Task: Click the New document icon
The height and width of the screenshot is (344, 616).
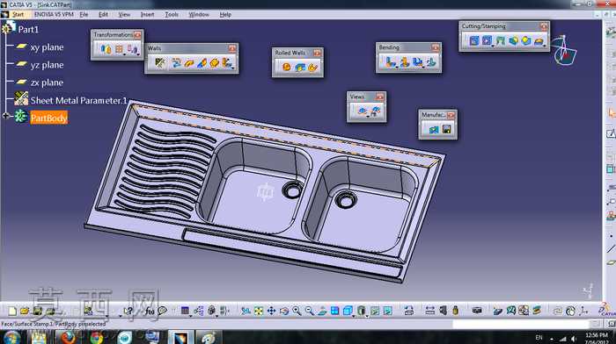Action: point(12,311)
